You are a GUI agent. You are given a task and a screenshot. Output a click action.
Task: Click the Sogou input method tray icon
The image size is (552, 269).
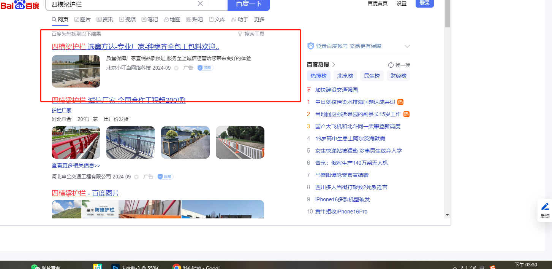click(493, 267)
